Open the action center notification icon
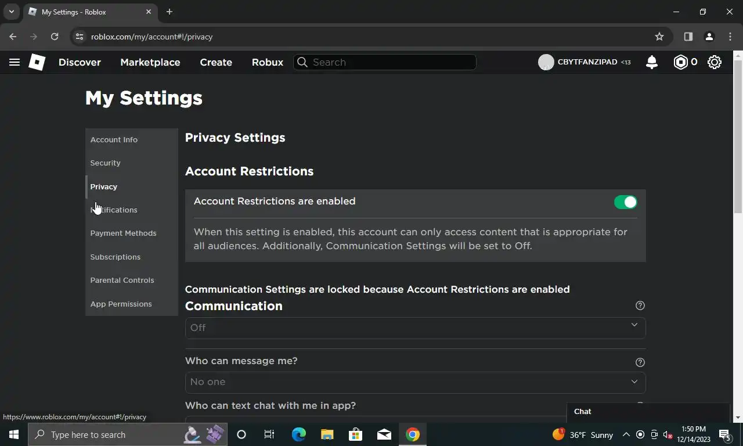The image size is (743, 446). [x=725, y=434]
